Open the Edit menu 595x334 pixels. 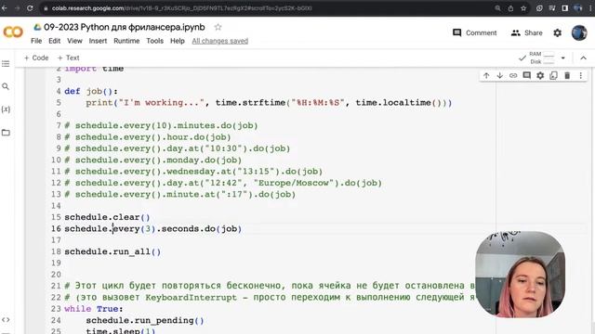(54, 41)
